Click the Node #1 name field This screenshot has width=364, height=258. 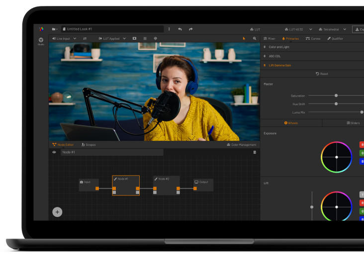coord(112,152)
